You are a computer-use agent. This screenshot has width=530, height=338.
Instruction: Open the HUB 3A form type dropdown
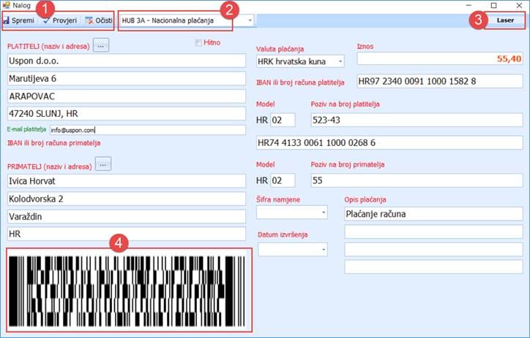(x=250, y=20)
